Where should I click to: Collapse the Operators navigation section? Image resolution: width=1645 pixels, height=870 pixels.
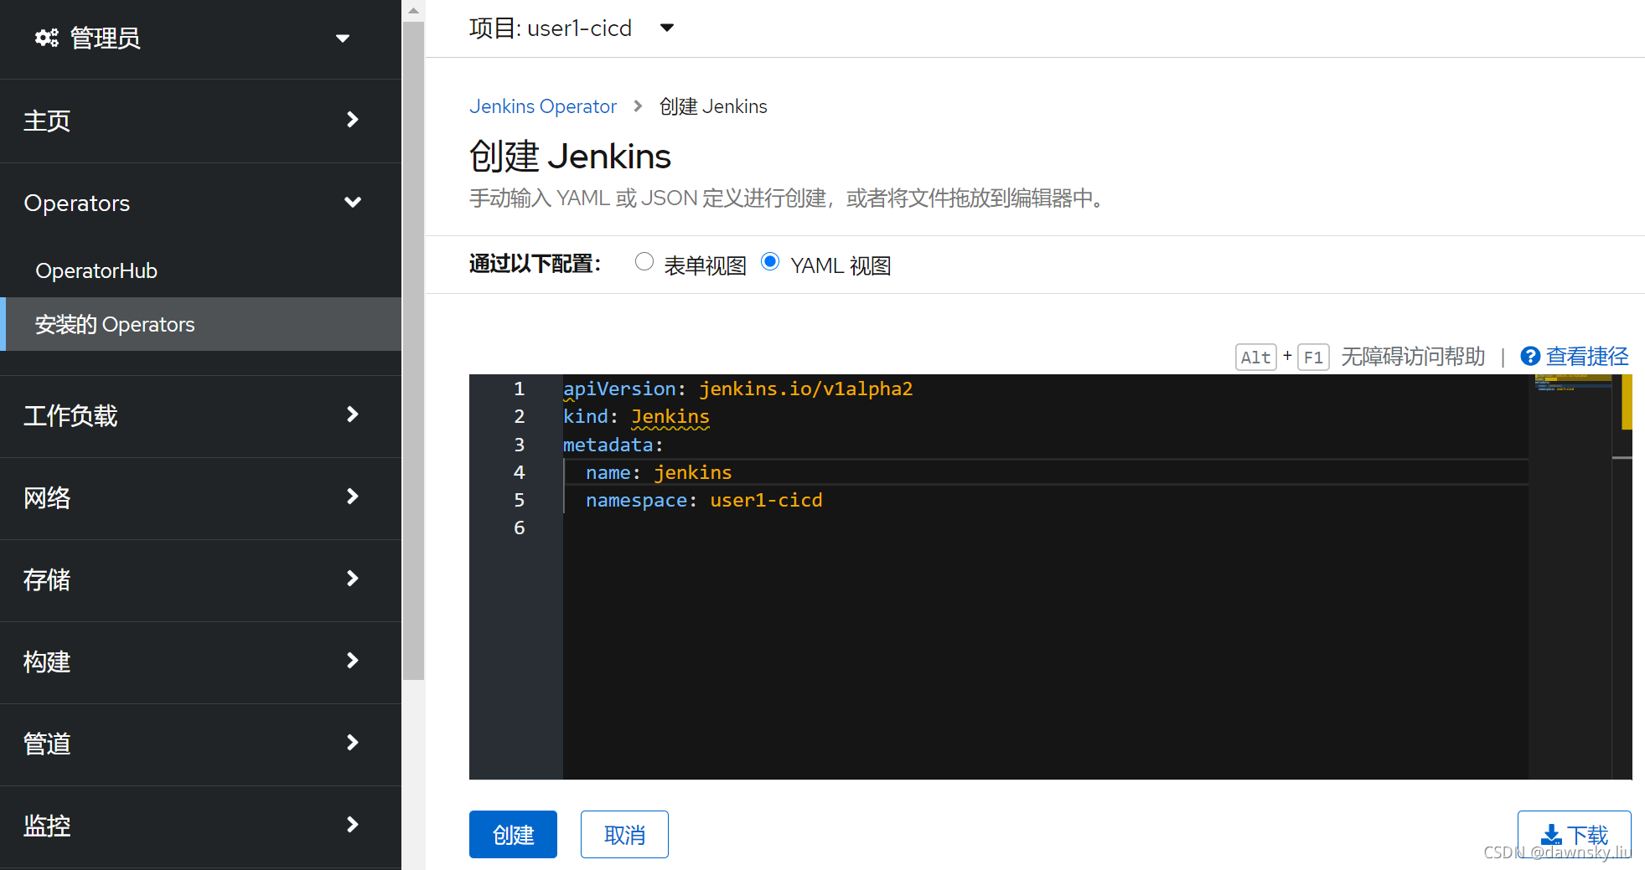click(200, 203)
